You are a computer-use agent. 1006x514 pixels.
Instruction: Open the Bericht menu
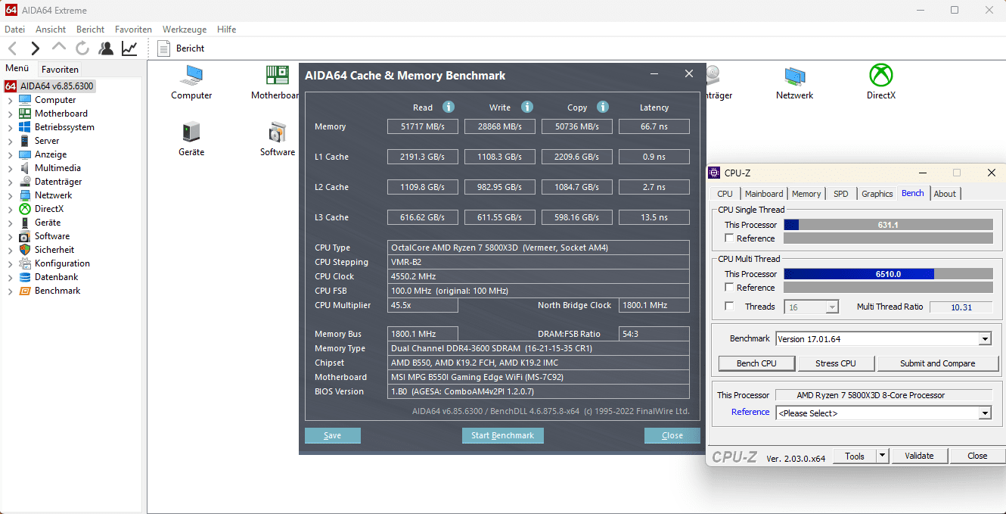(90, 30)
